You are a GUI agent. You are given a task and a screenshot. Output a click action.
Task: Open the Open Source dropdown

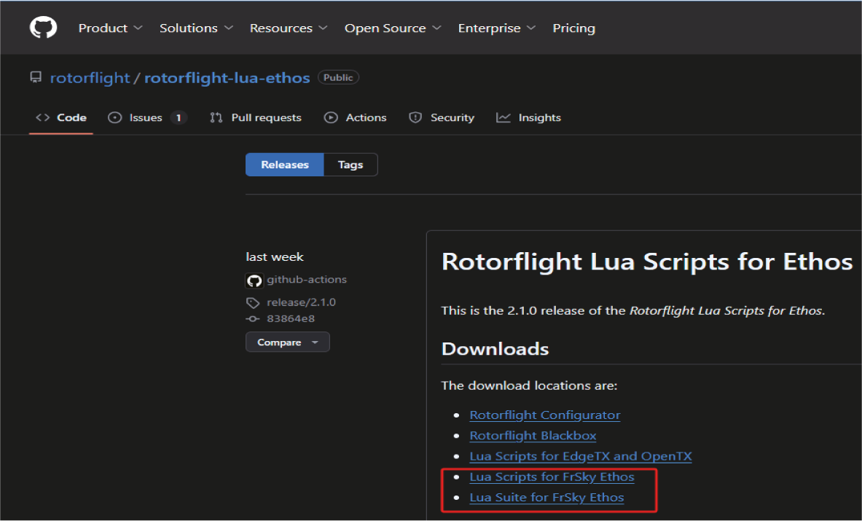point(393,28)
